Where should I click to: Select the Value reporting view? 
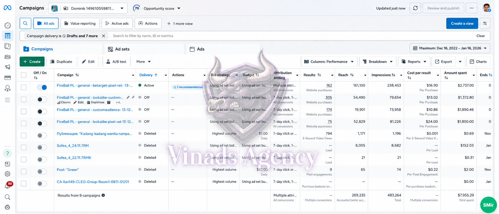80,23
